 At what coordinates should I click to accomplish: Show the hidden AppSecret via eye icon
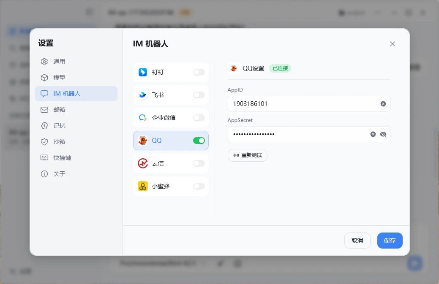point(383,134)
